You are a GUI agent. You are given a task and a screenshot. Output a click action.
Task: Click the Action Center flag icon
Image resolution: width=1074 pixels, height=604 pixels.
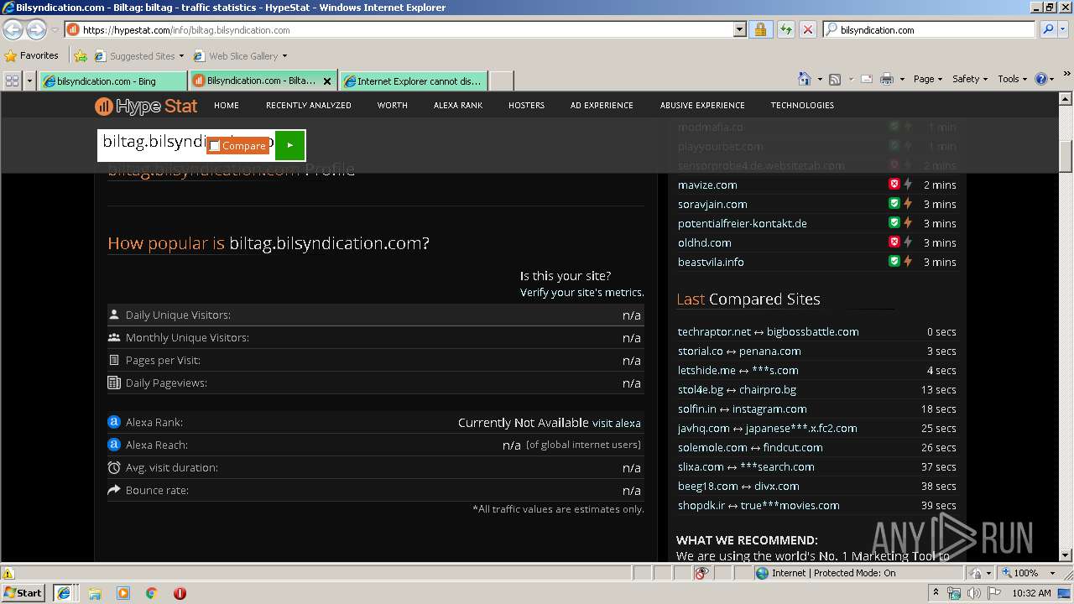point(994,593)
